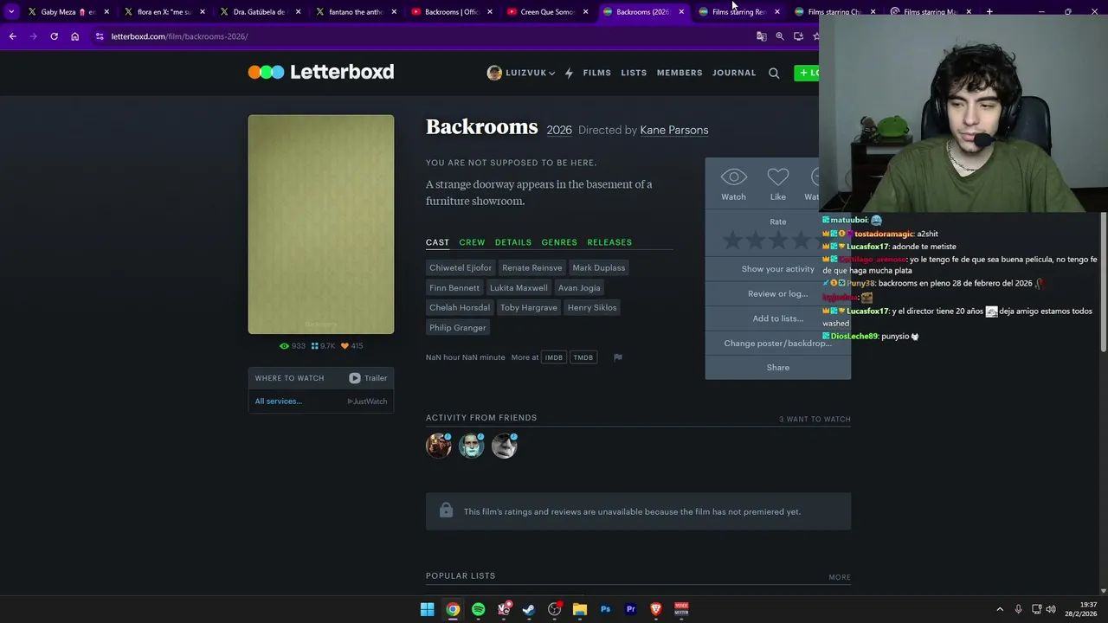Open Finn Bennett cast page
The image size is (1108, 623).
[x=454, y=287]
